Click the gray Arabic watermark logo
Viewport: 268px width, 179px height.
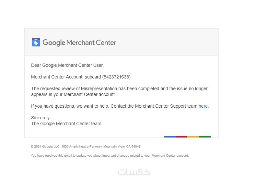tap(134, 172)
